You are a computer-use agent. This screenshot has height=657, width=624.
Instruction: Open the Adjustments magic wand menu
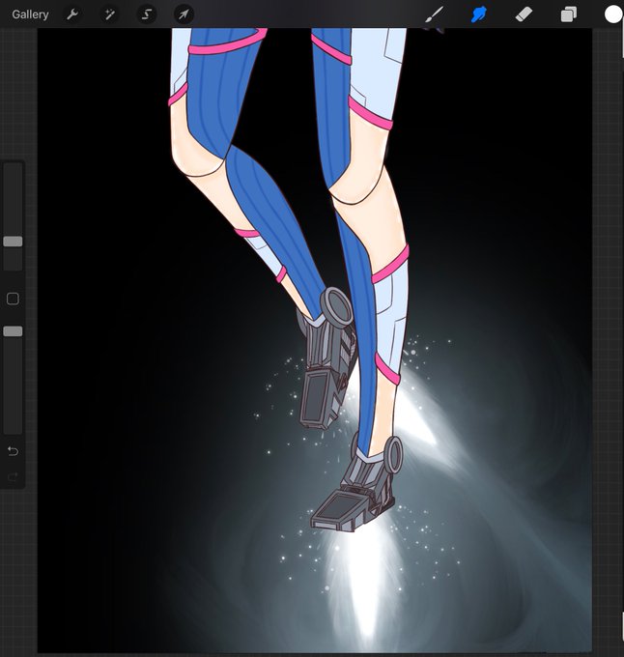click(x=110, y=14)
